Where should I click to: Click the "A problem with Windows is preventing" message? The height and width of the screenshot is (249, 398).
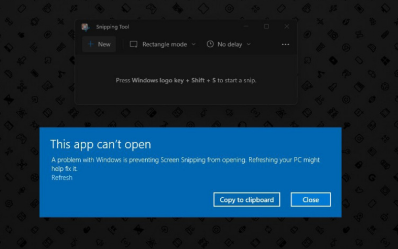pyautogui.click(x=185, y=164)
